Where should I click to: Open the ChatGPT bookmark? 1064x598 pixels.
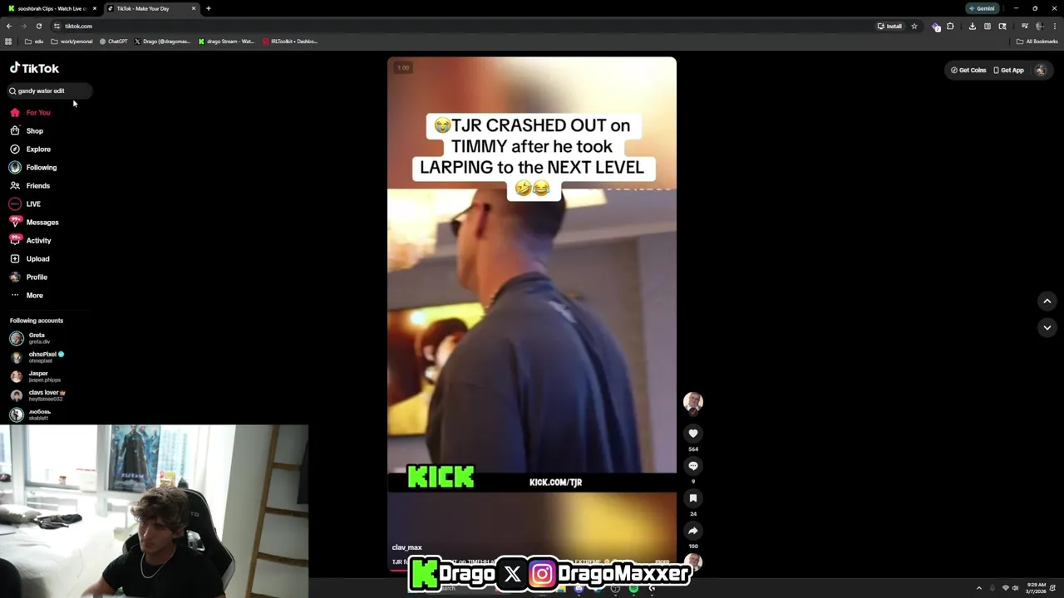[x=114, y=41]
